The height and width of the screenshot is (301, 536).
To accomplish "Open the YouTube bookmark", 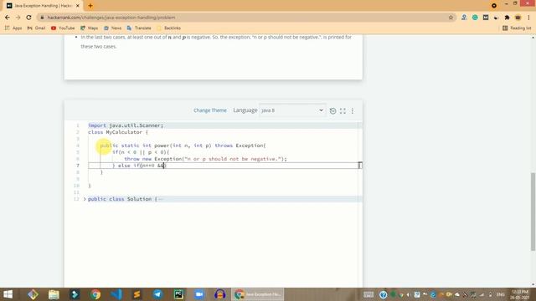I will click(x=63, y=28).
